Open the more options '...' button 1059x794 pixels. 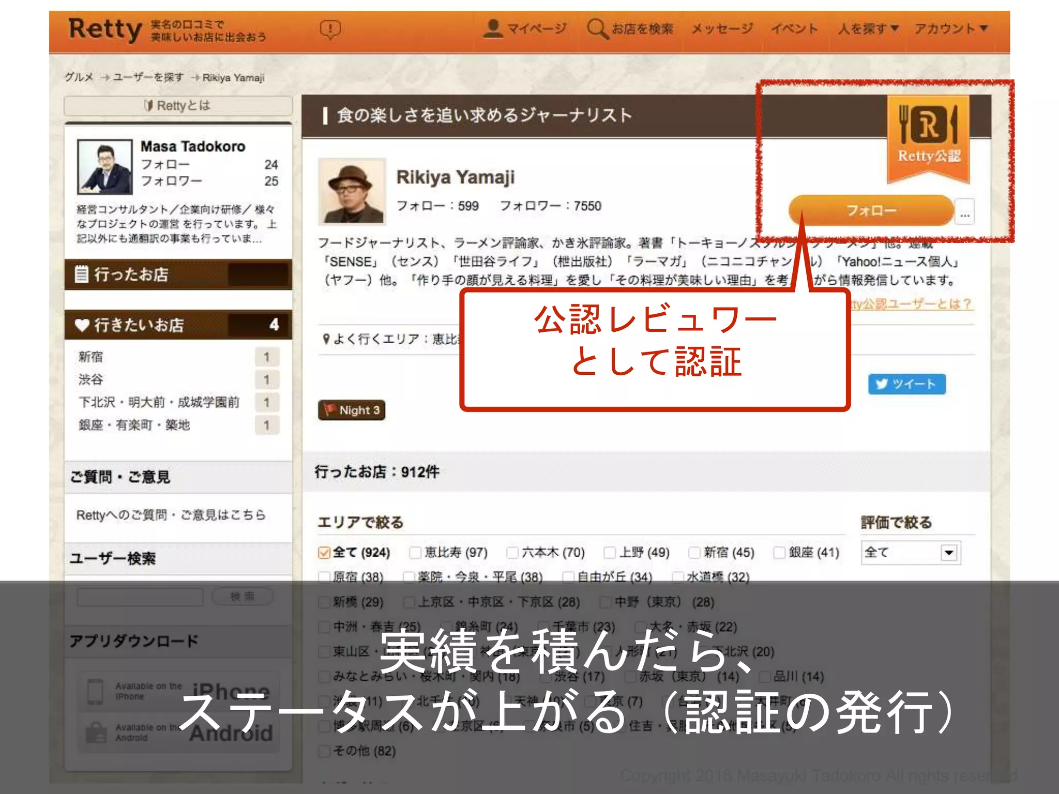[965, 212]
